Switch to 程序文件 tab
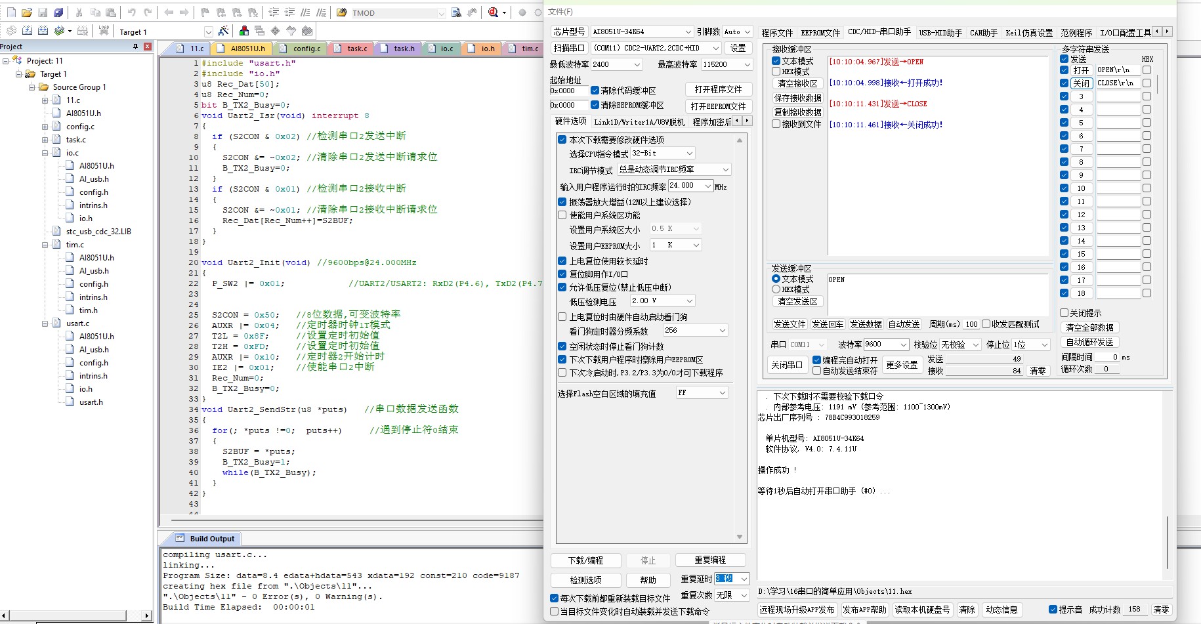This screenshot has height=624, width=1201. 777,32
